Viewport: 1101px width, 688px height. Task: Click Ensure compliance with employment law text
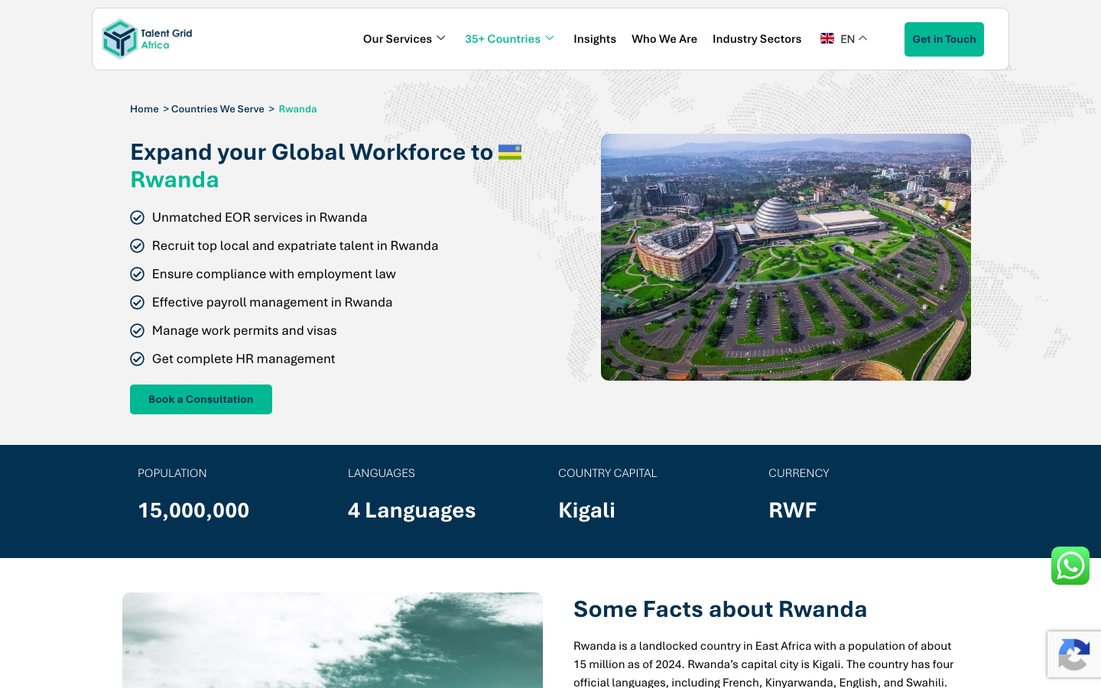coord(274,274)
